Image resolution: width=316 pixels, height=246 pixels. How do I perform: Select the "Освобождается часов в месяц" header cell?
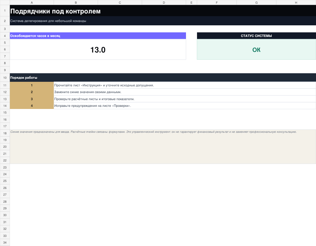[x=98, y=36]
